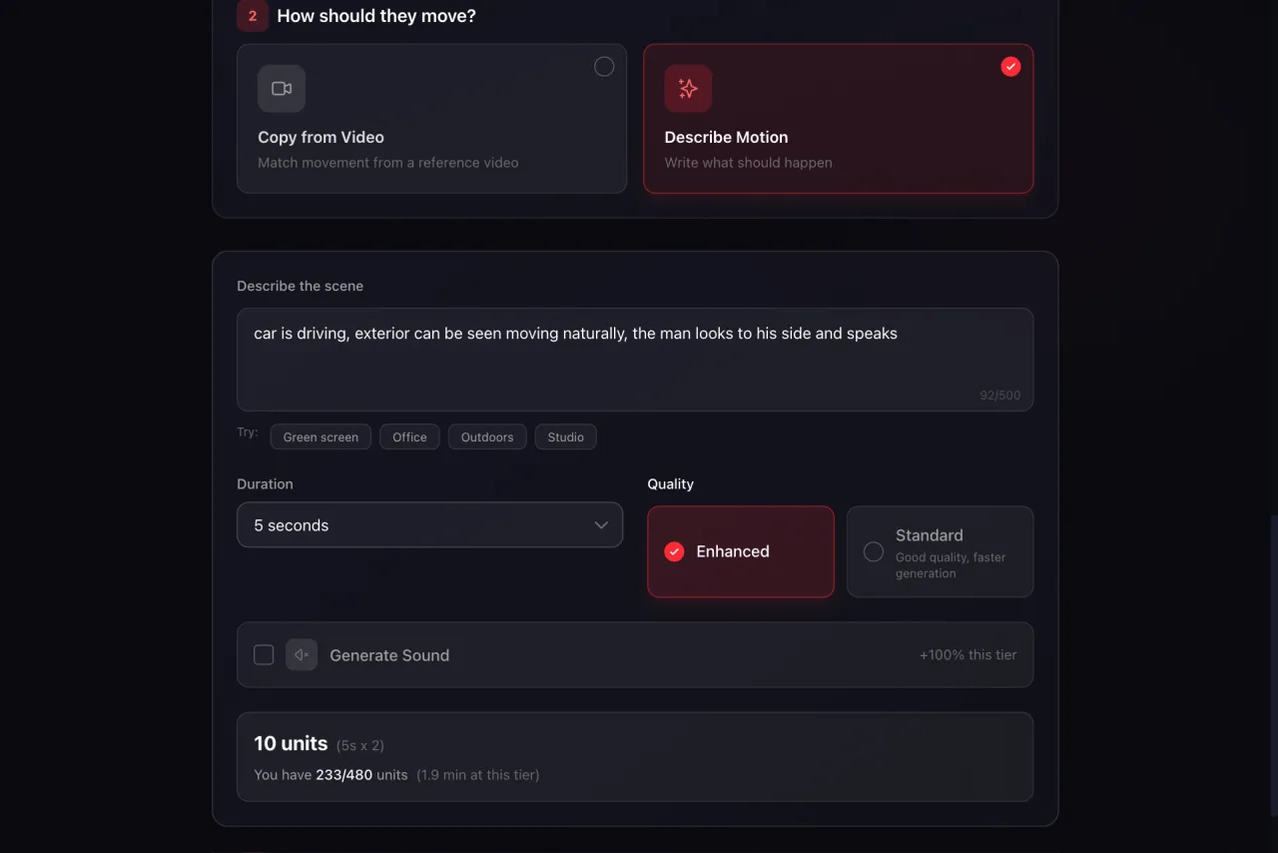Select the Copy from Video radio circle
This screenshot has height=853, width=1278.
click(x=604, y=66)
